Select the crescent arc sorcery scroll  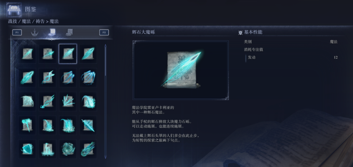click(27, 101)
